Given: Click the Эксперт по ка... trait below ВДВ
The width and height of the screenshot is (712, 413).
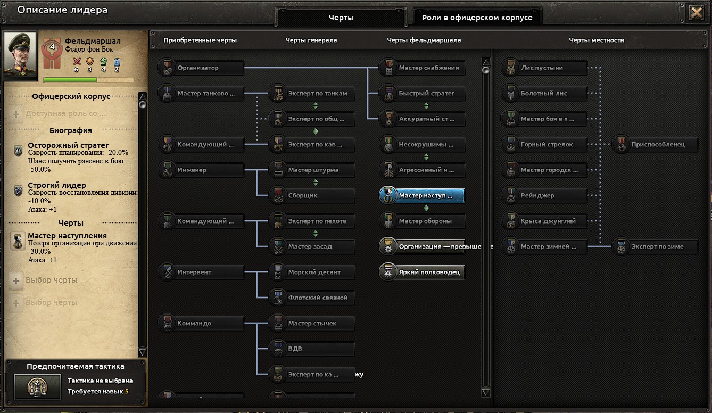Looking at the screenshot, I should pos(312,374).
